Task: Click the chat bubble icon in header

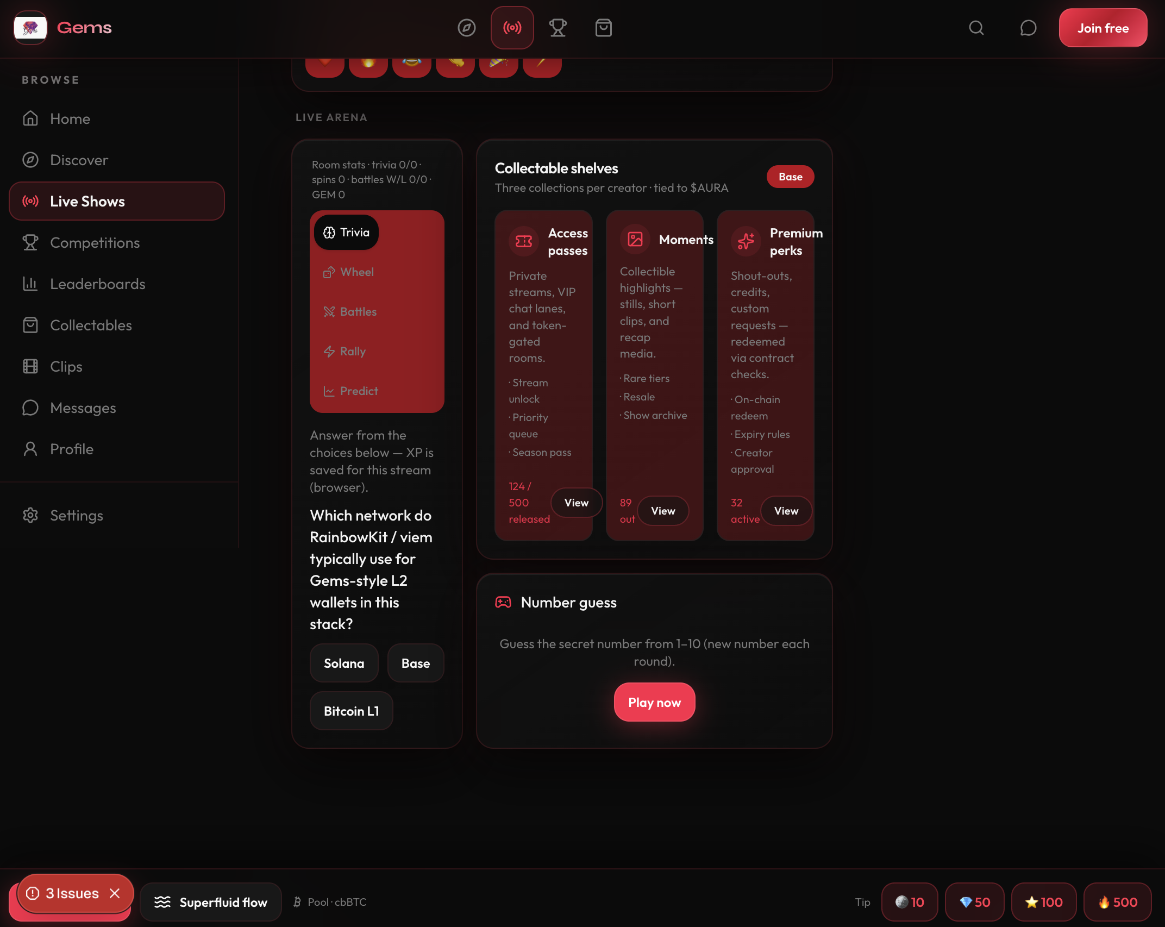Action: click(x=1028, y=28)
